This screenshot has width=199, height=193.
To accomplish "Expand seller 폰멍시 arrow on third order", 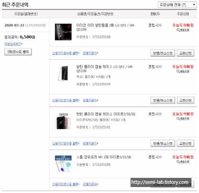I will click(160, 114).
